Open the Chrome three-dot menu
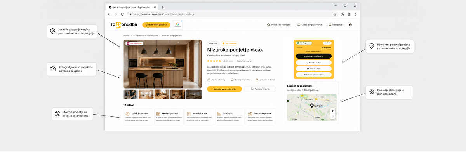 point(356,14)
